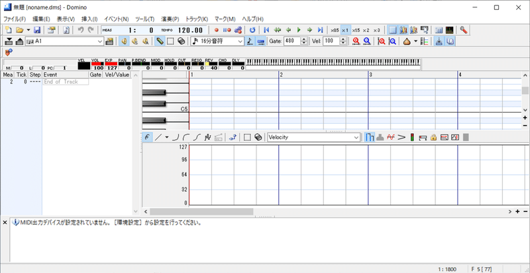530x273 pixels.
Task: Select the End of Track event row
Action: point(66,82)
